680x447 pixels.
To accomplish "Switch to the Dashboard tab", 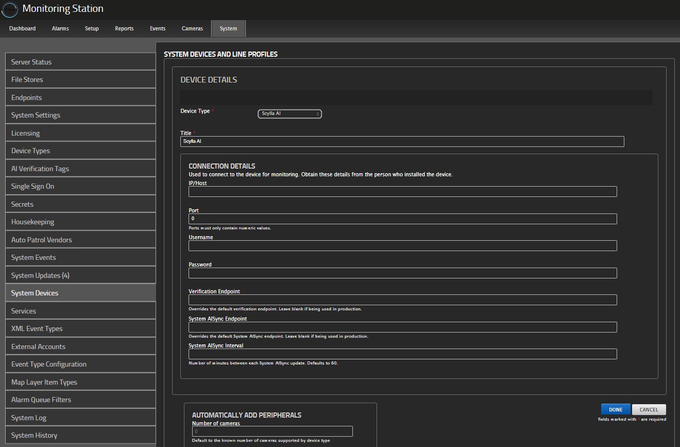I will pyautogui.click(x=22, y=29).
